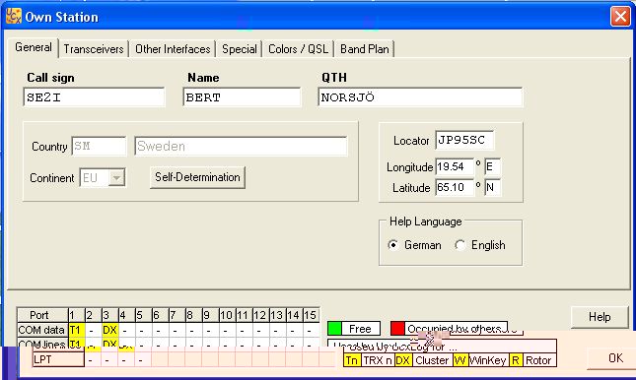
Task: Open the Transceivers tab
Action: tap(94, 49)
